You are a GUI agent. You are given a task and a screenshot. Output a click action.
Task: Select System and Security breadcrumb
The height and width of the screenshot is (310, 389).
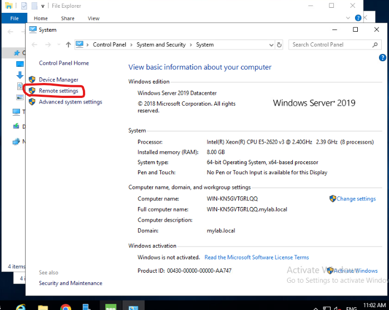pos(161,45)
